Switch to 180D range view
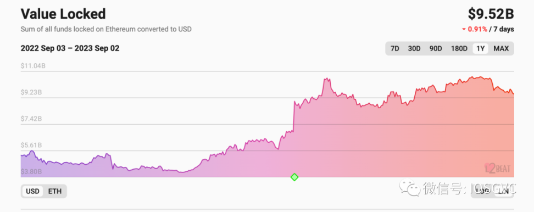The width and height of the screenshot is (534, 212). pos(459,48)
